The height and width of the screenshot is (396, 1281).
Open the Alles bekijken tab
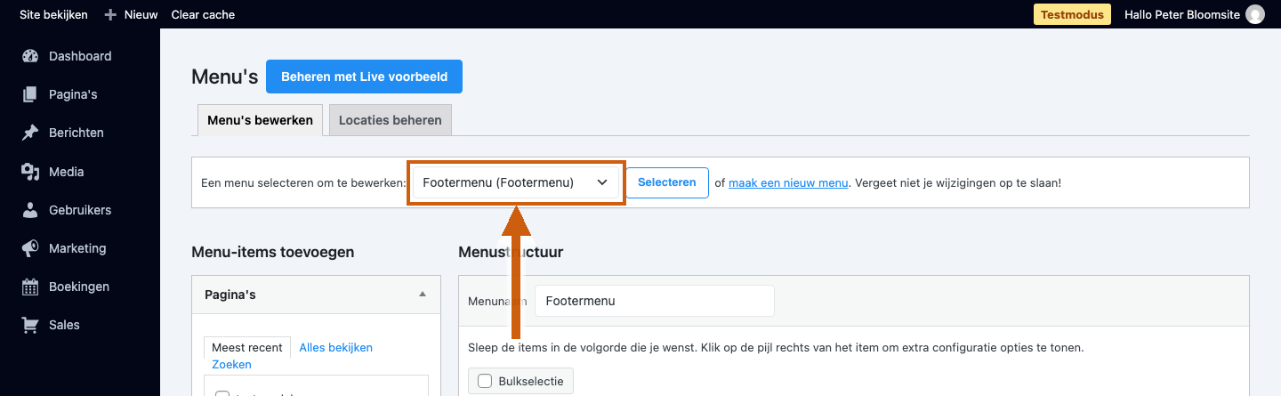point(335,347)
